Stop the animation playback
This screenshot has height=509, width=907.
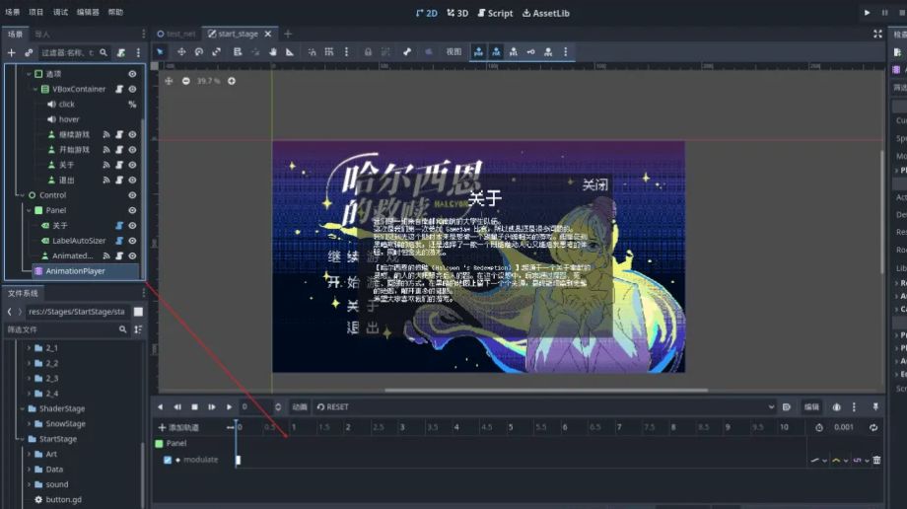194,407
